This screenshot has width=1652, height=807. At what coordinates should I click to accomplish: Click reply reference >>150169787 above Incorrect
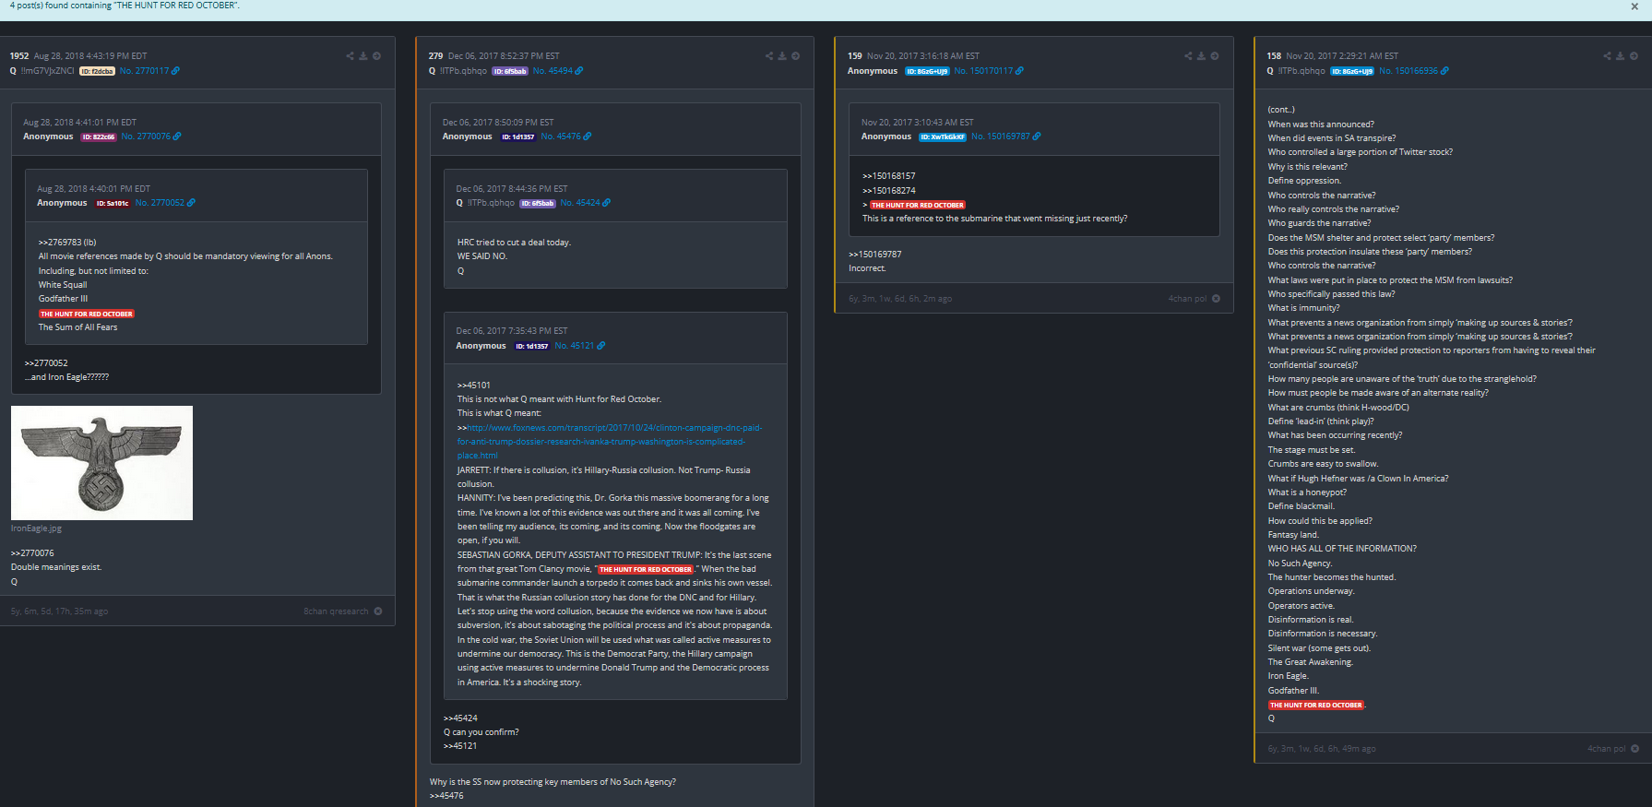click(x=875, y=255)
